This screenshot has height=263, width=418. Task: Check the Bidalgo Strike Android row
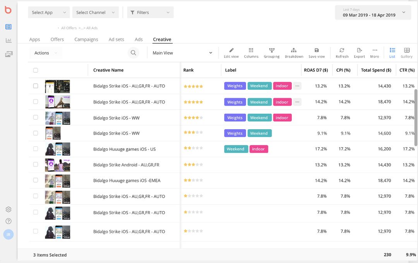tap(36, 164)
